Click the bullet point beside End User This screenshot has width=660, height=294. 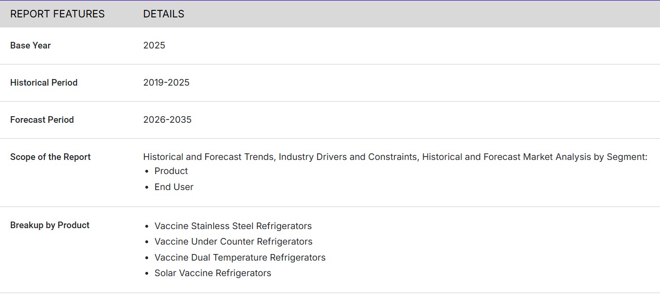(147, 188)
